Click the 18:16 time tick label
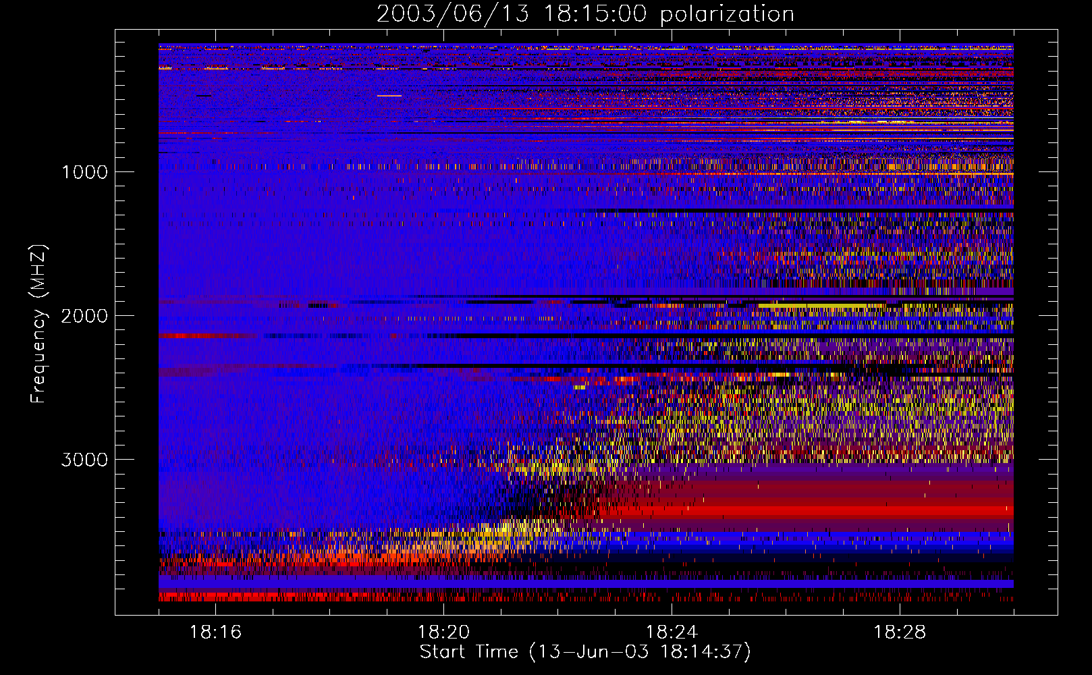The height and width of the screenshot is (675, 1092). coord(215,632)
